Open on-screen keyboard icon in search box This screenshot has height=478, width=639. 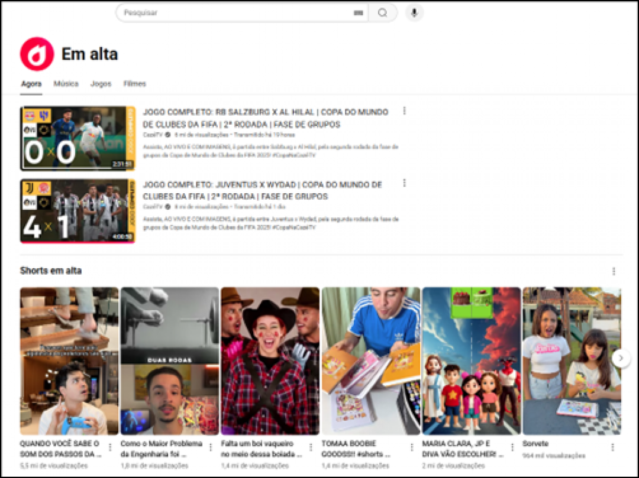358,13
